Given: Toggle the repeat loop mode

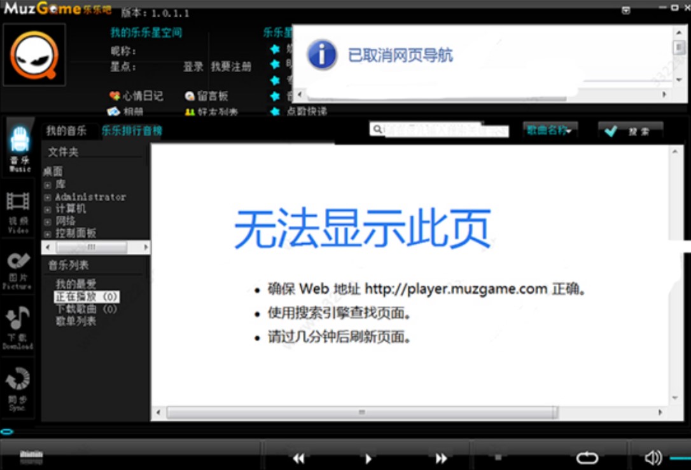Looking at the screenshot, I should pyautogui.click(x=587, y=458).
